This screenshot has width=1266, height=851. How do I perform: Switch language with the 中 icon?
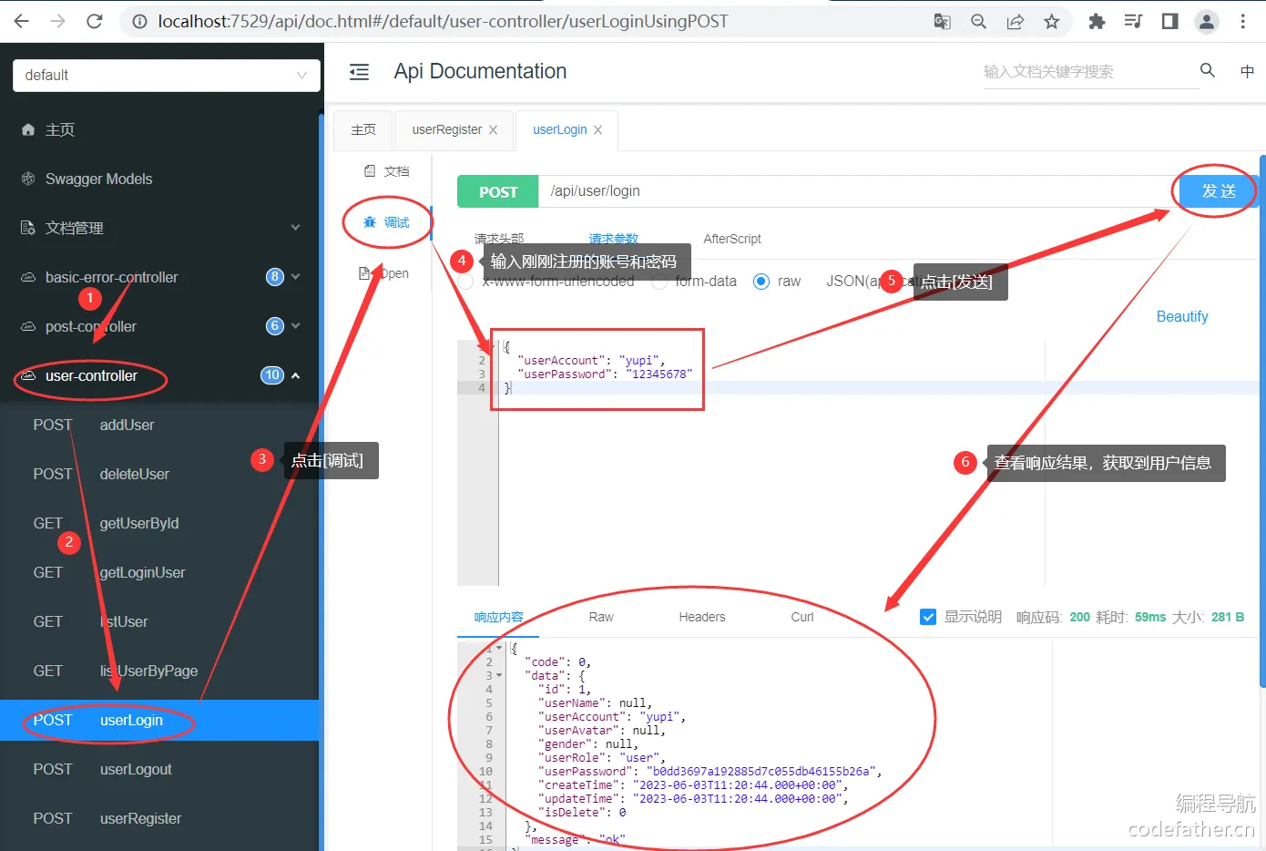1247,71
